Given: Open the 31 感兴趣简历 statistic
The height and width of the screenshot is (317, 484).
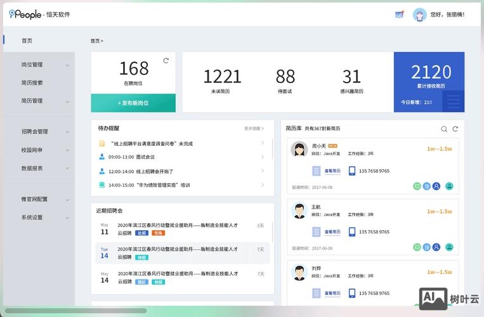Looking at the screenshot, I should click(x=351, y=80).
